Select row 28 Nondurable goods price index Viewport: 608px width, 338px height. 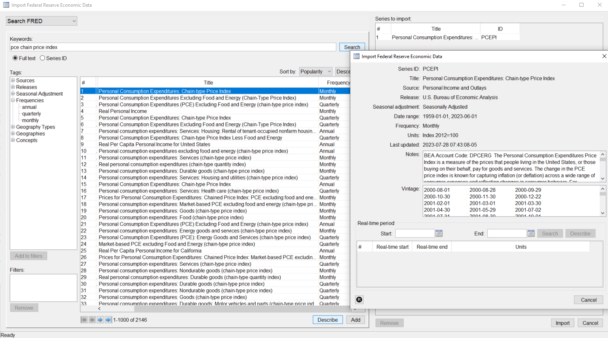tap(215, 270)
